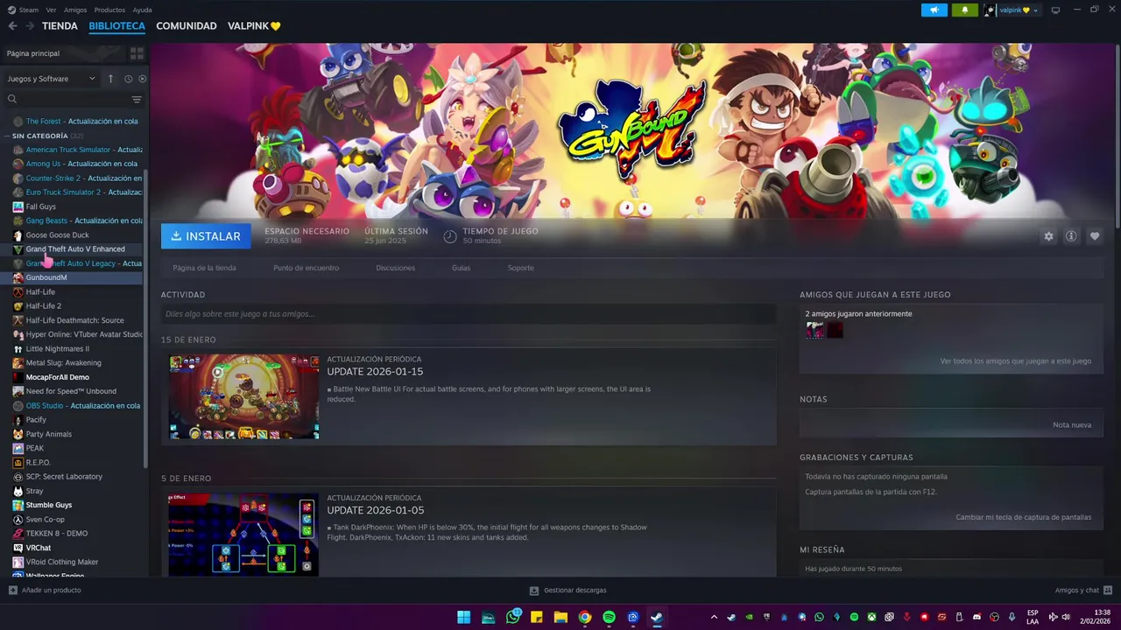Open game settings gear icon
1121x630 pixels.
[1048, 236]
